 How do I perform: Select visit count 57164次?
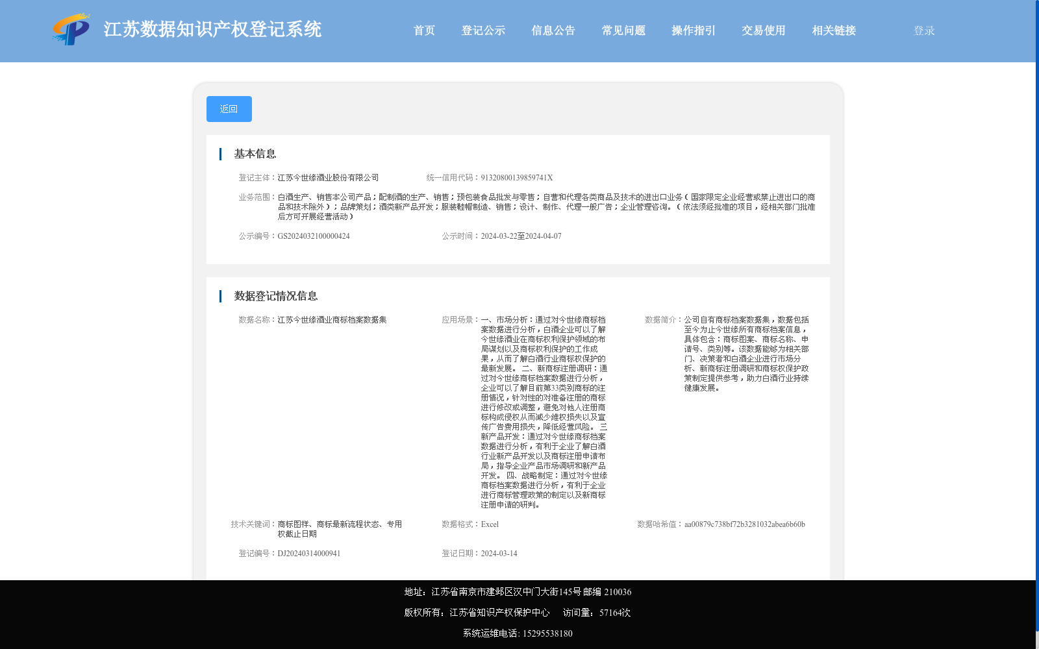point(615,613)
